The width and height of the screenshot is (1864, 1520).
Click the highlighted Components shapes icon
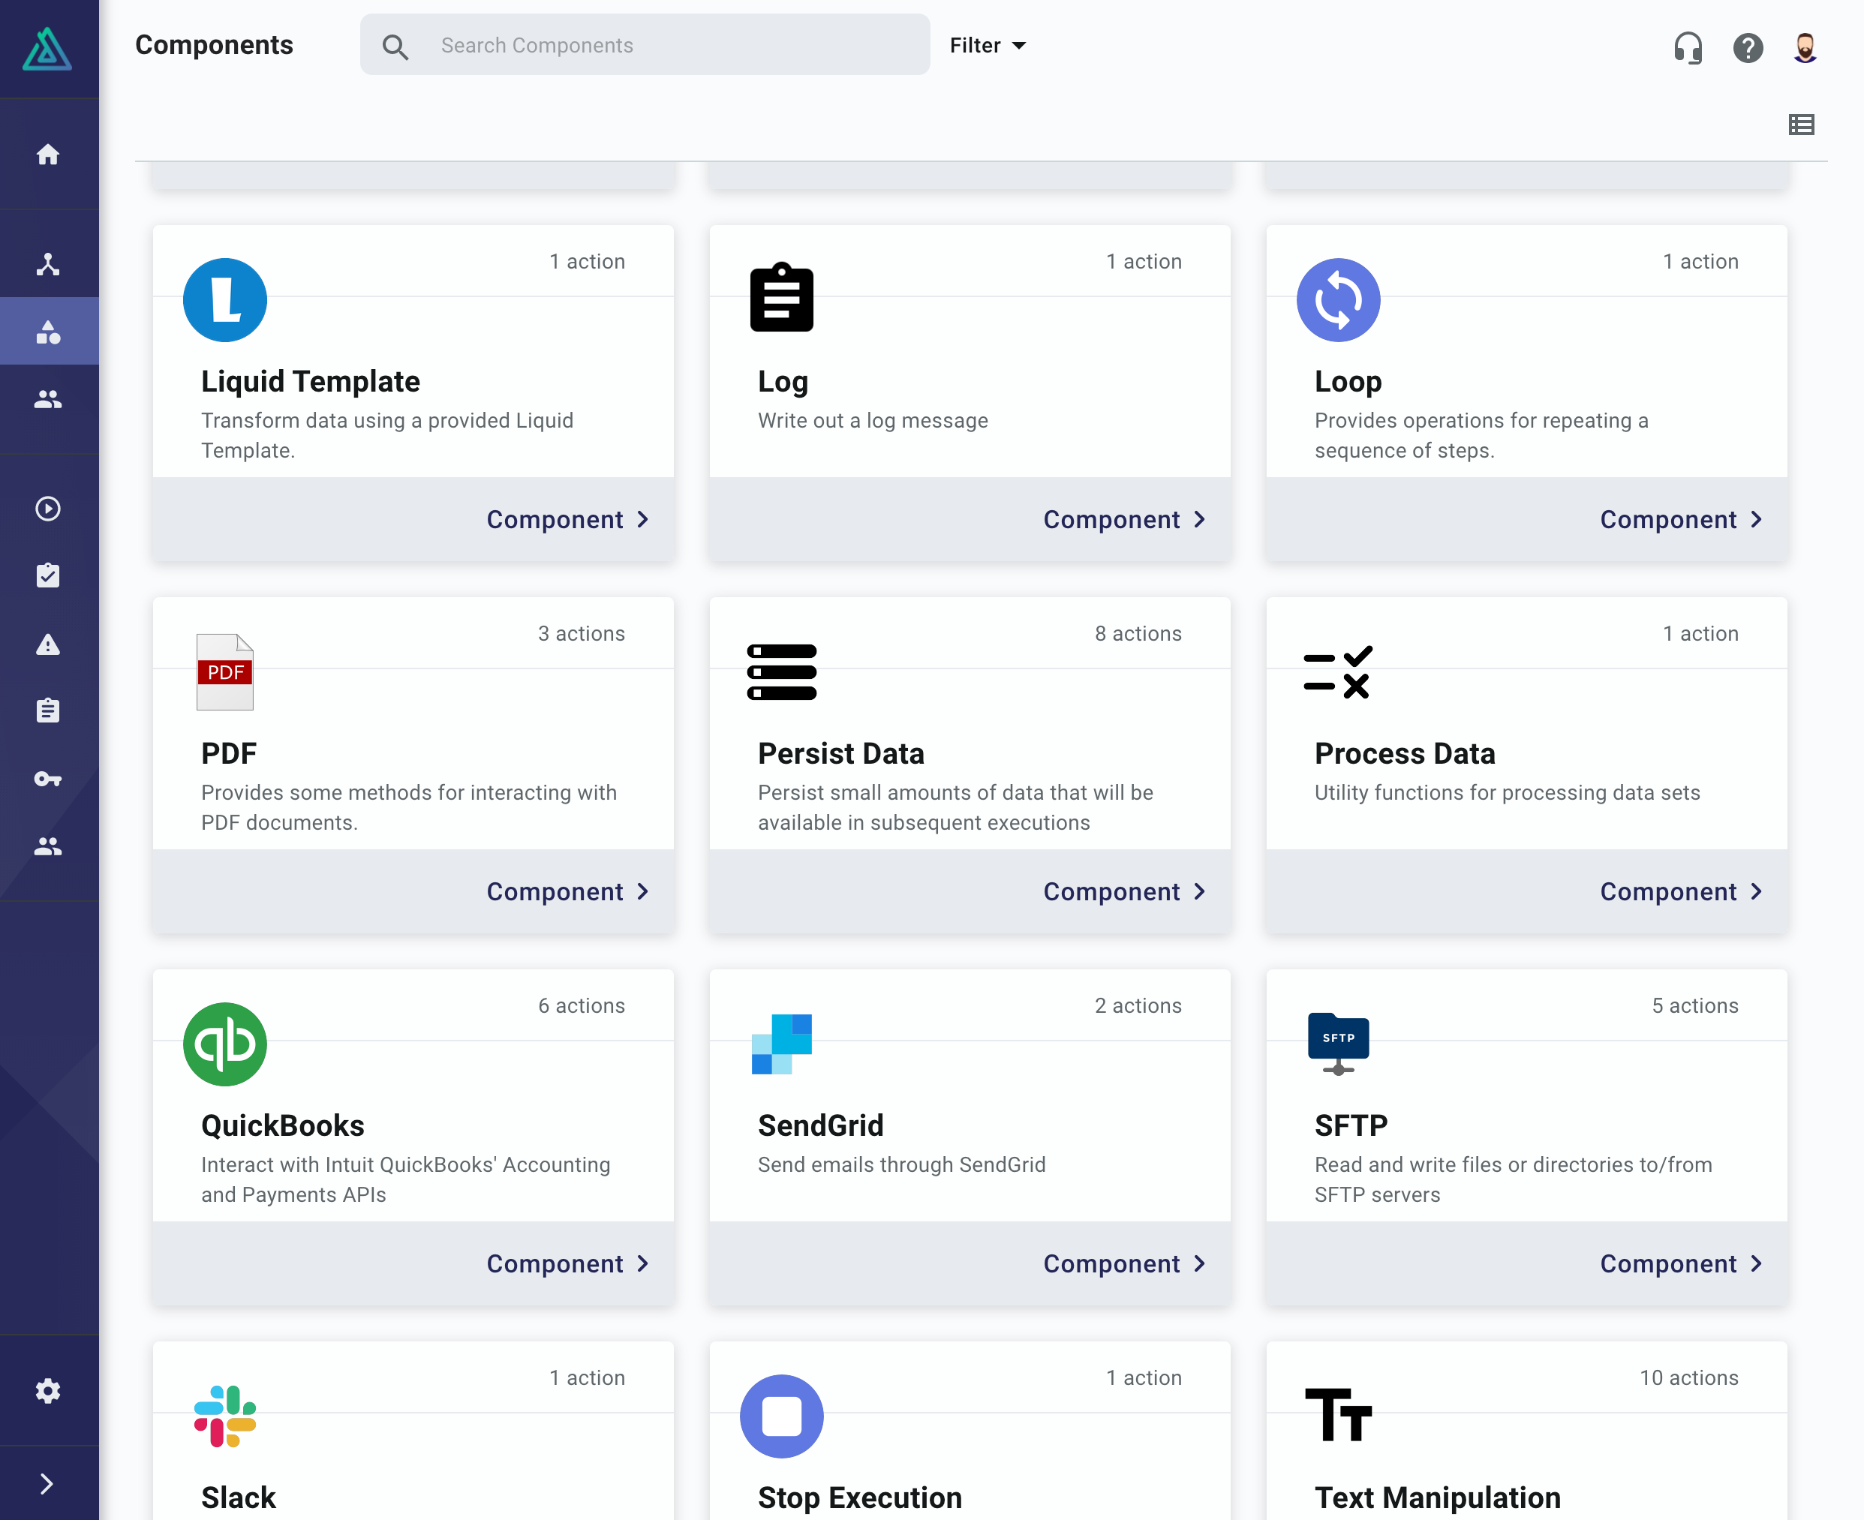click(x=48, y=331)
